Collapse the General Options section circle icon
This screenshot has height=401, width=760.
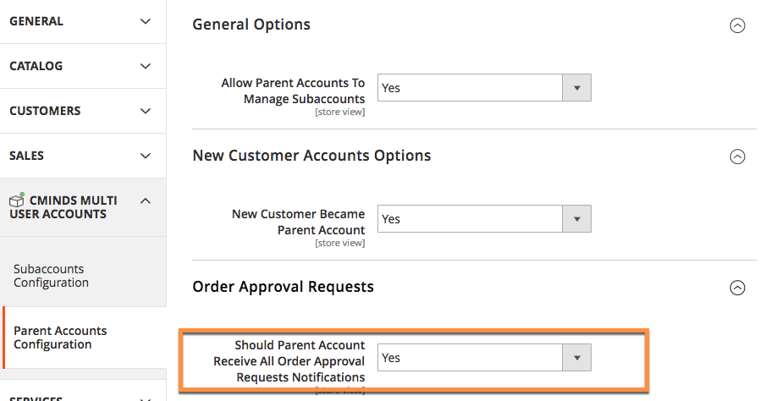pos(737,25)
